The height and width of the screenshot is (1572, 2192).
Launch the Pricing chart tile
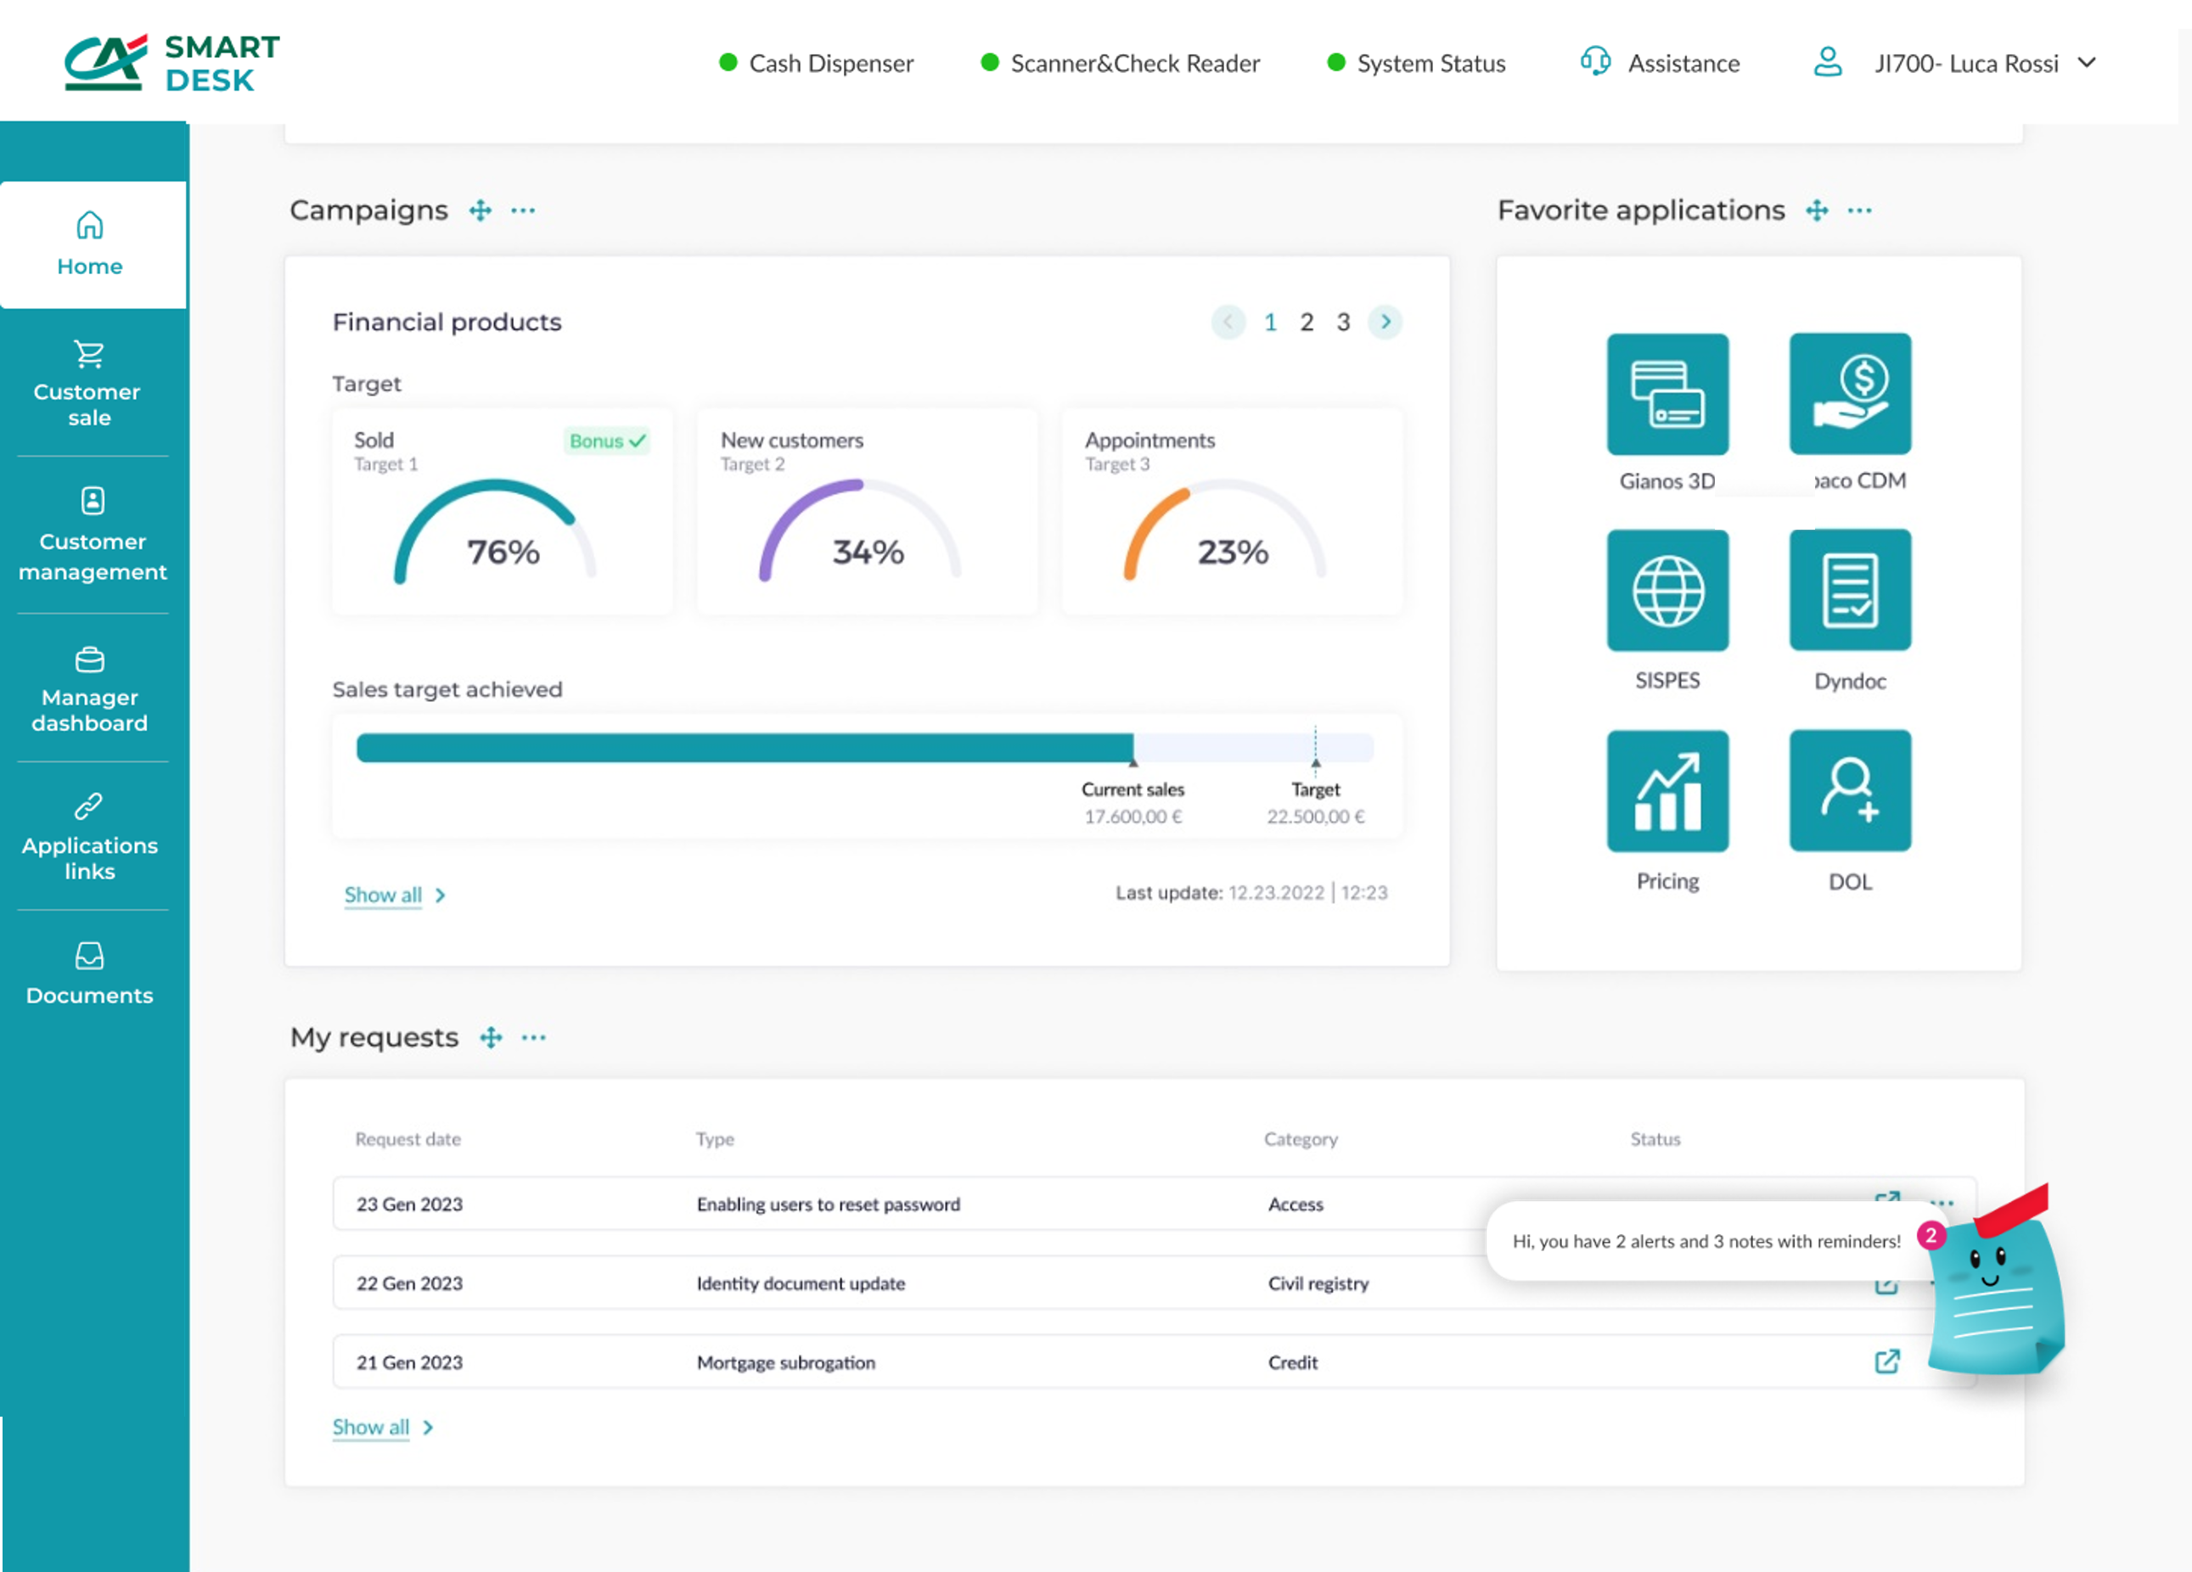(x=1667, y=790)
